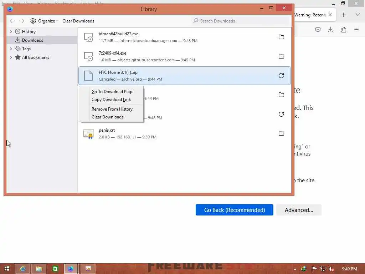Screen dimensions: 365x274
Task: Close the Warning: Potential tab in Firefox
Action: pyautogui.click(x=330, y=15)
